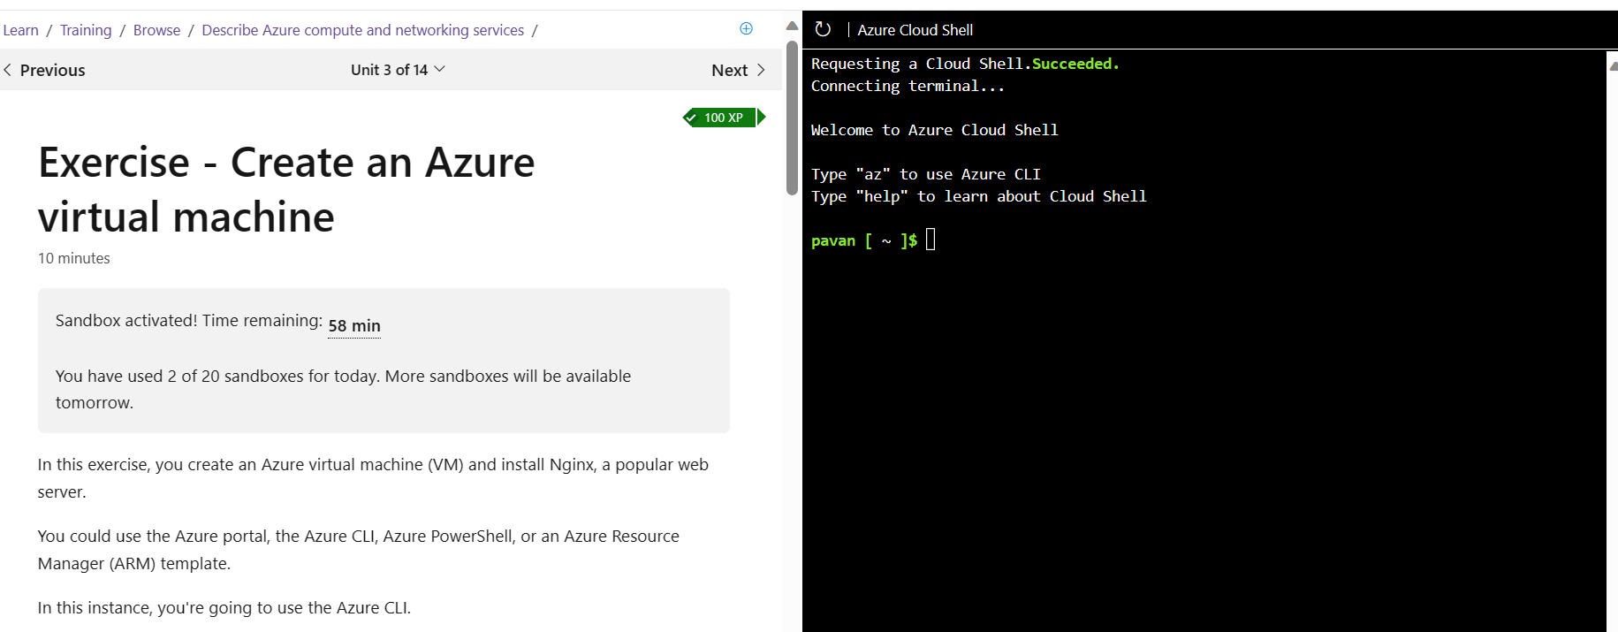Click the sandbox usage notice text
1618x632 pixels.
[343, 389]
